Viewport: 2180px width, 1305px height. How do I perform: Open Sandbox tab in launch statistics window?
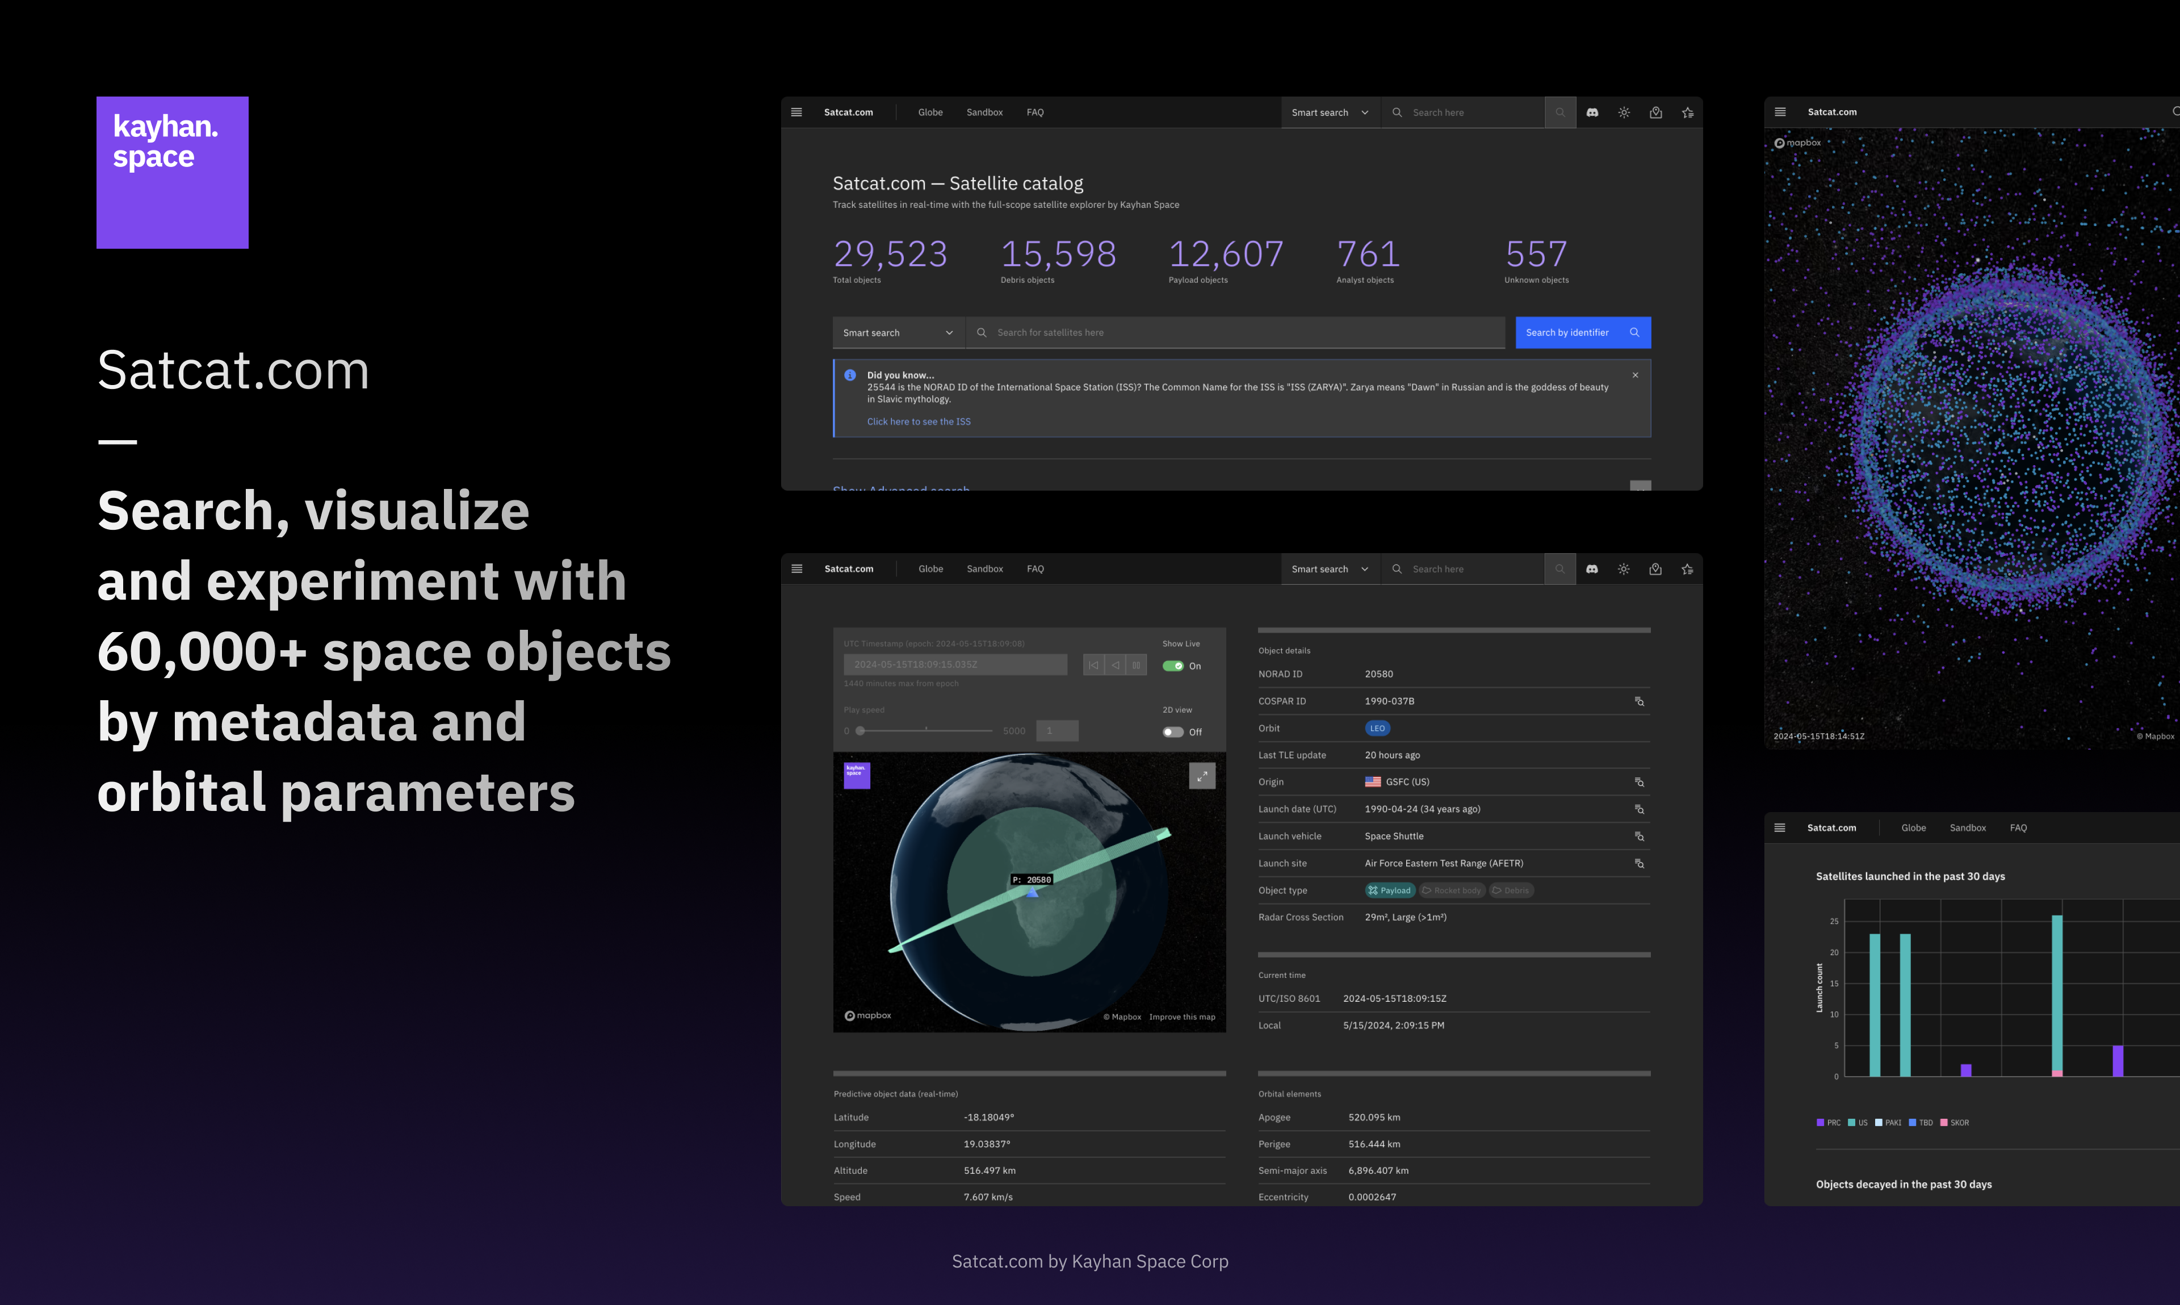1967,827
